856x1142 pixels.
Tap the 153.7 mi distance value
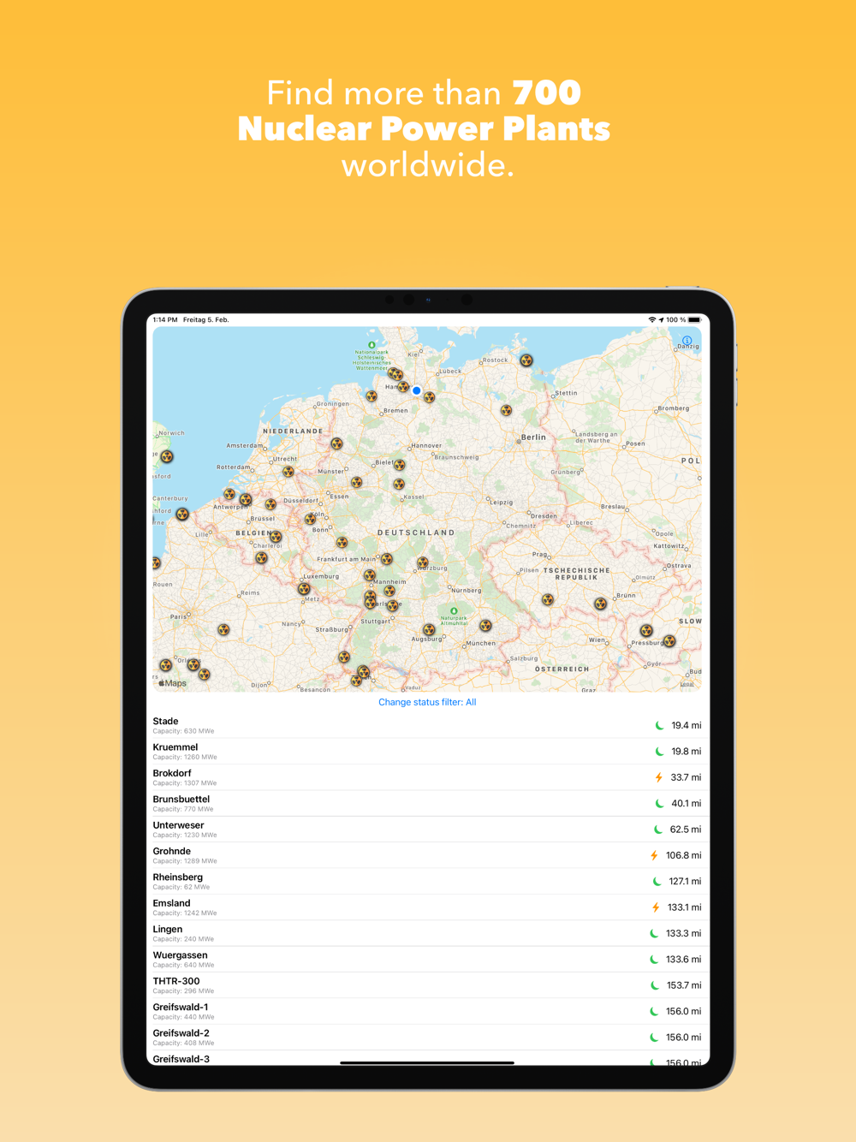click(x=683, y=985)
